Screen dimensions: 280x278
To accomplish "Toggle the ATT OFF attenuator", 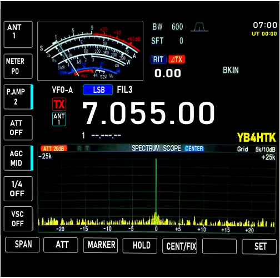I will tap(18, 128).
